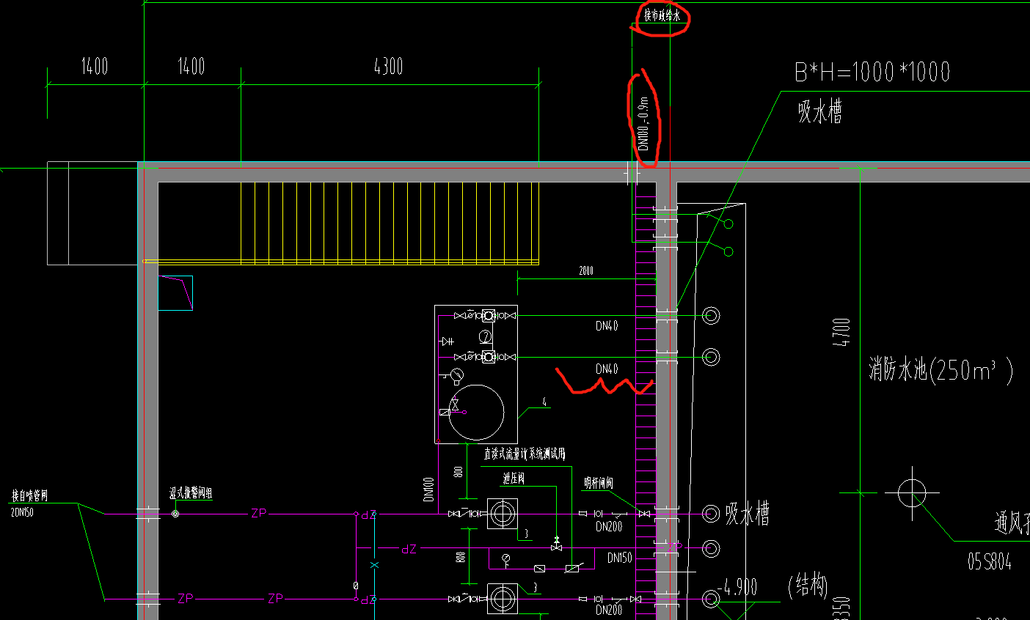Select the relief valve symbol under the 泄压阀 leader

(x=557, y=545)
